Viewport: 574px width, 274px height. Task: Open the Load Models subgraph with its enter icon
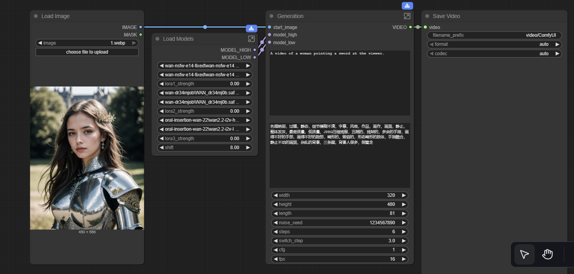pyautogui.click(x=251, y=39)
